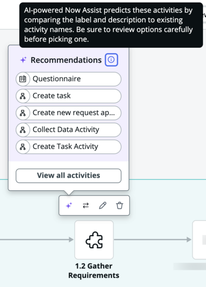Pick the Create new request ap... option

point(68,113)
